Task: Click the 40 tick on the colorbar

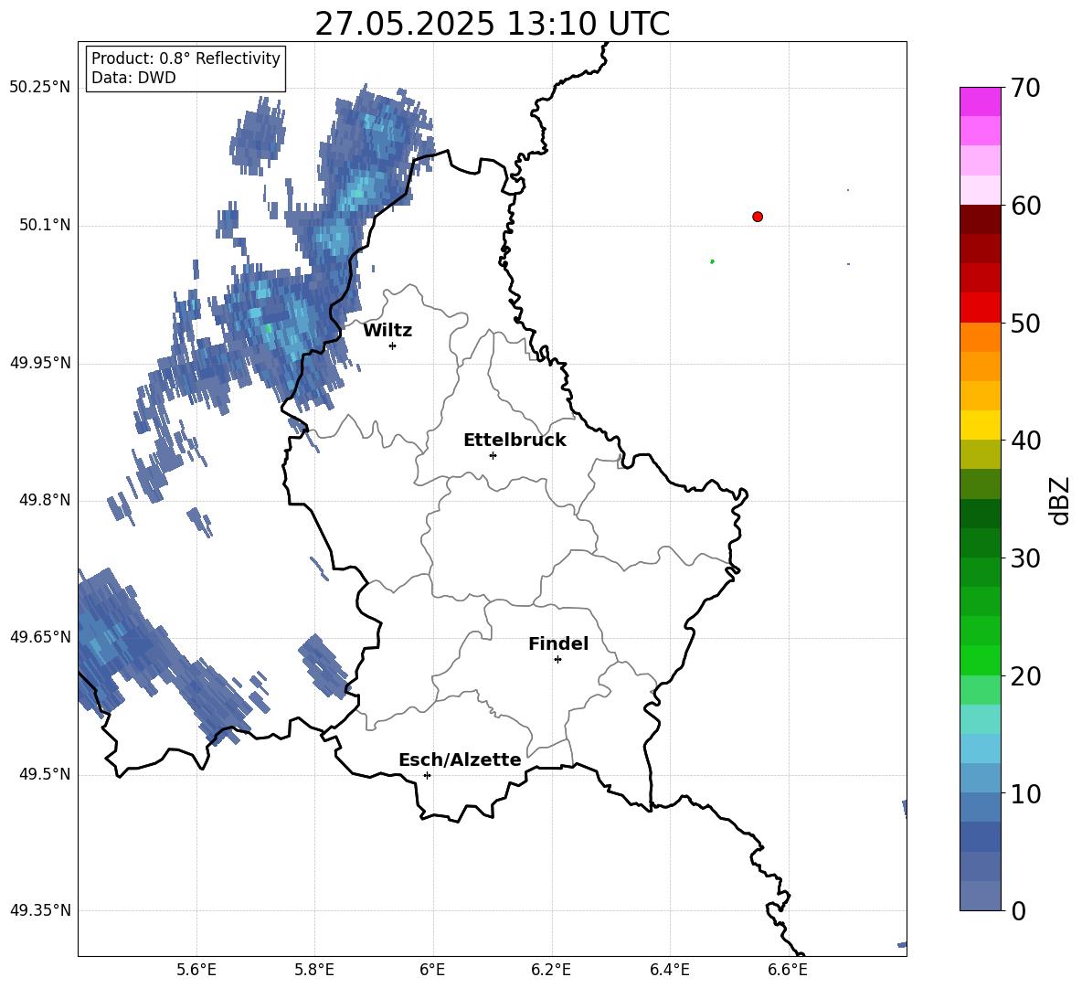Action: (x=1026, y=441)
